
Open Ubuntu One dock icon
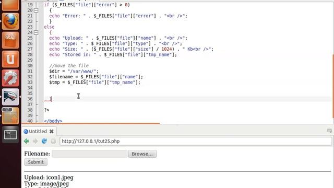click(x=10, y=59)
